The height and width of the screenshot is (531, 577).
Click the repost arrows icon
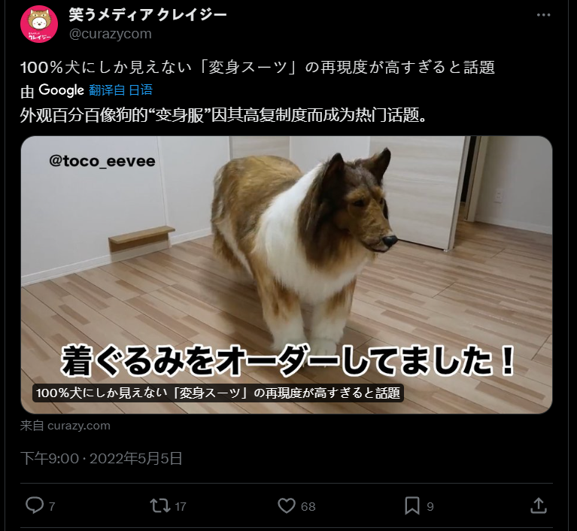pos(160,505)
